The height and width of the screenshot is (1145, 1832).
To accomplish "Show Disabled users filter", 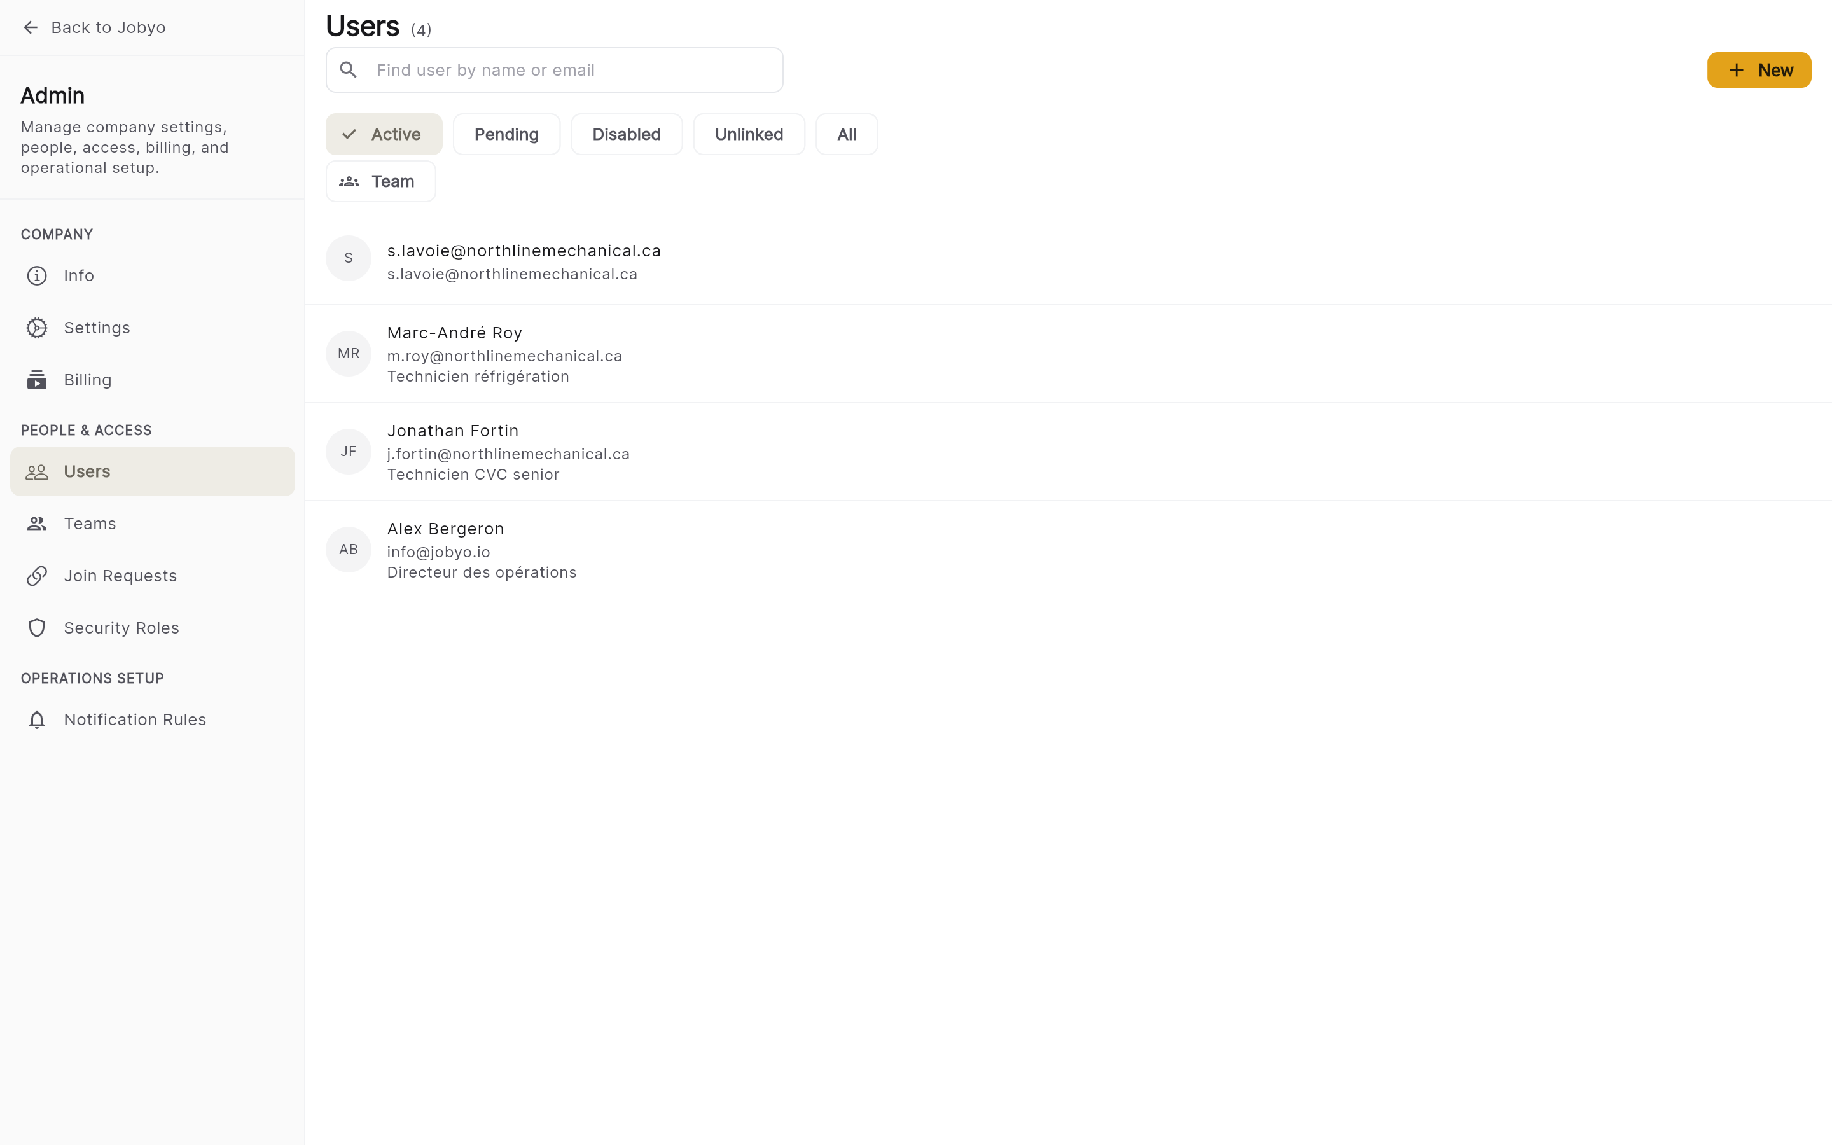I will [x=627, y=135].
